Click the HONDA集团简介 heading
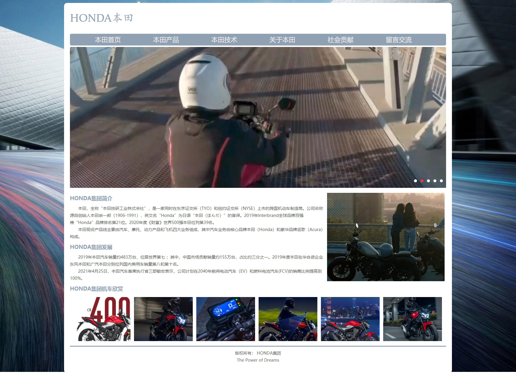Screen dimensions: 516x376 (91, 198)
